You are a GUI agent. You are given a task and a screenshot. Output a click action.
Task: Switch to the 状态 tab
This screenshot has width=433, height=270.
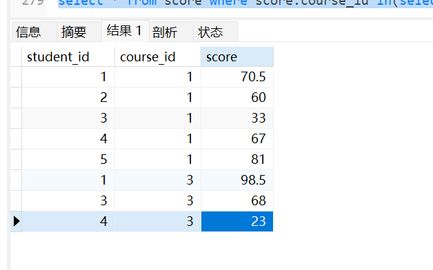[215, 32]
